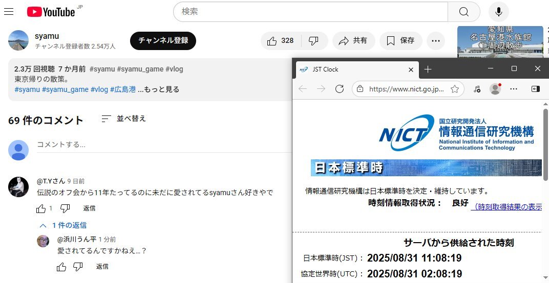Minimize the JST Clock browser window

click(x=491, y=68)
